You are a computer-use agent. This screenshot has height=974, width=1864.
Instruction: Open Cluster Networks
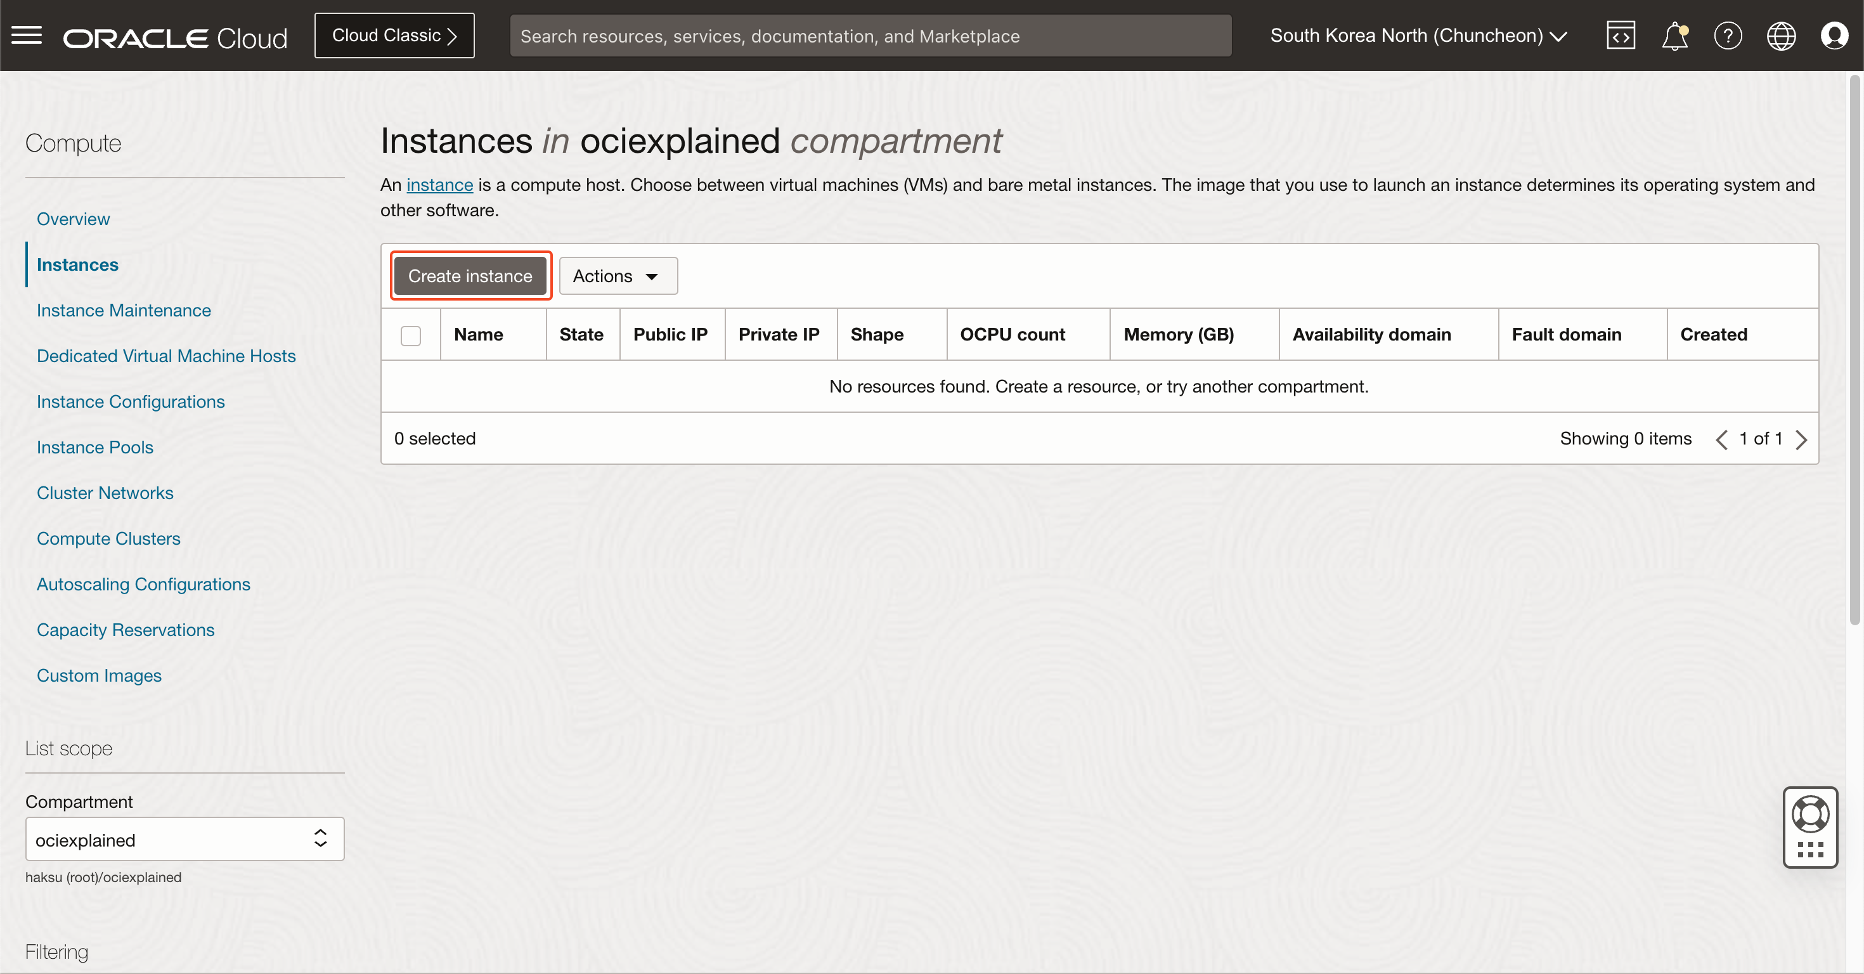coord(105,492)
